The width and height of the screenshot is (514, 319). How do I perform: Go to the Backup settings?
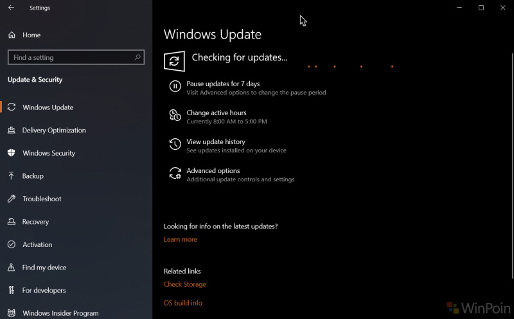tap(33, 176)
